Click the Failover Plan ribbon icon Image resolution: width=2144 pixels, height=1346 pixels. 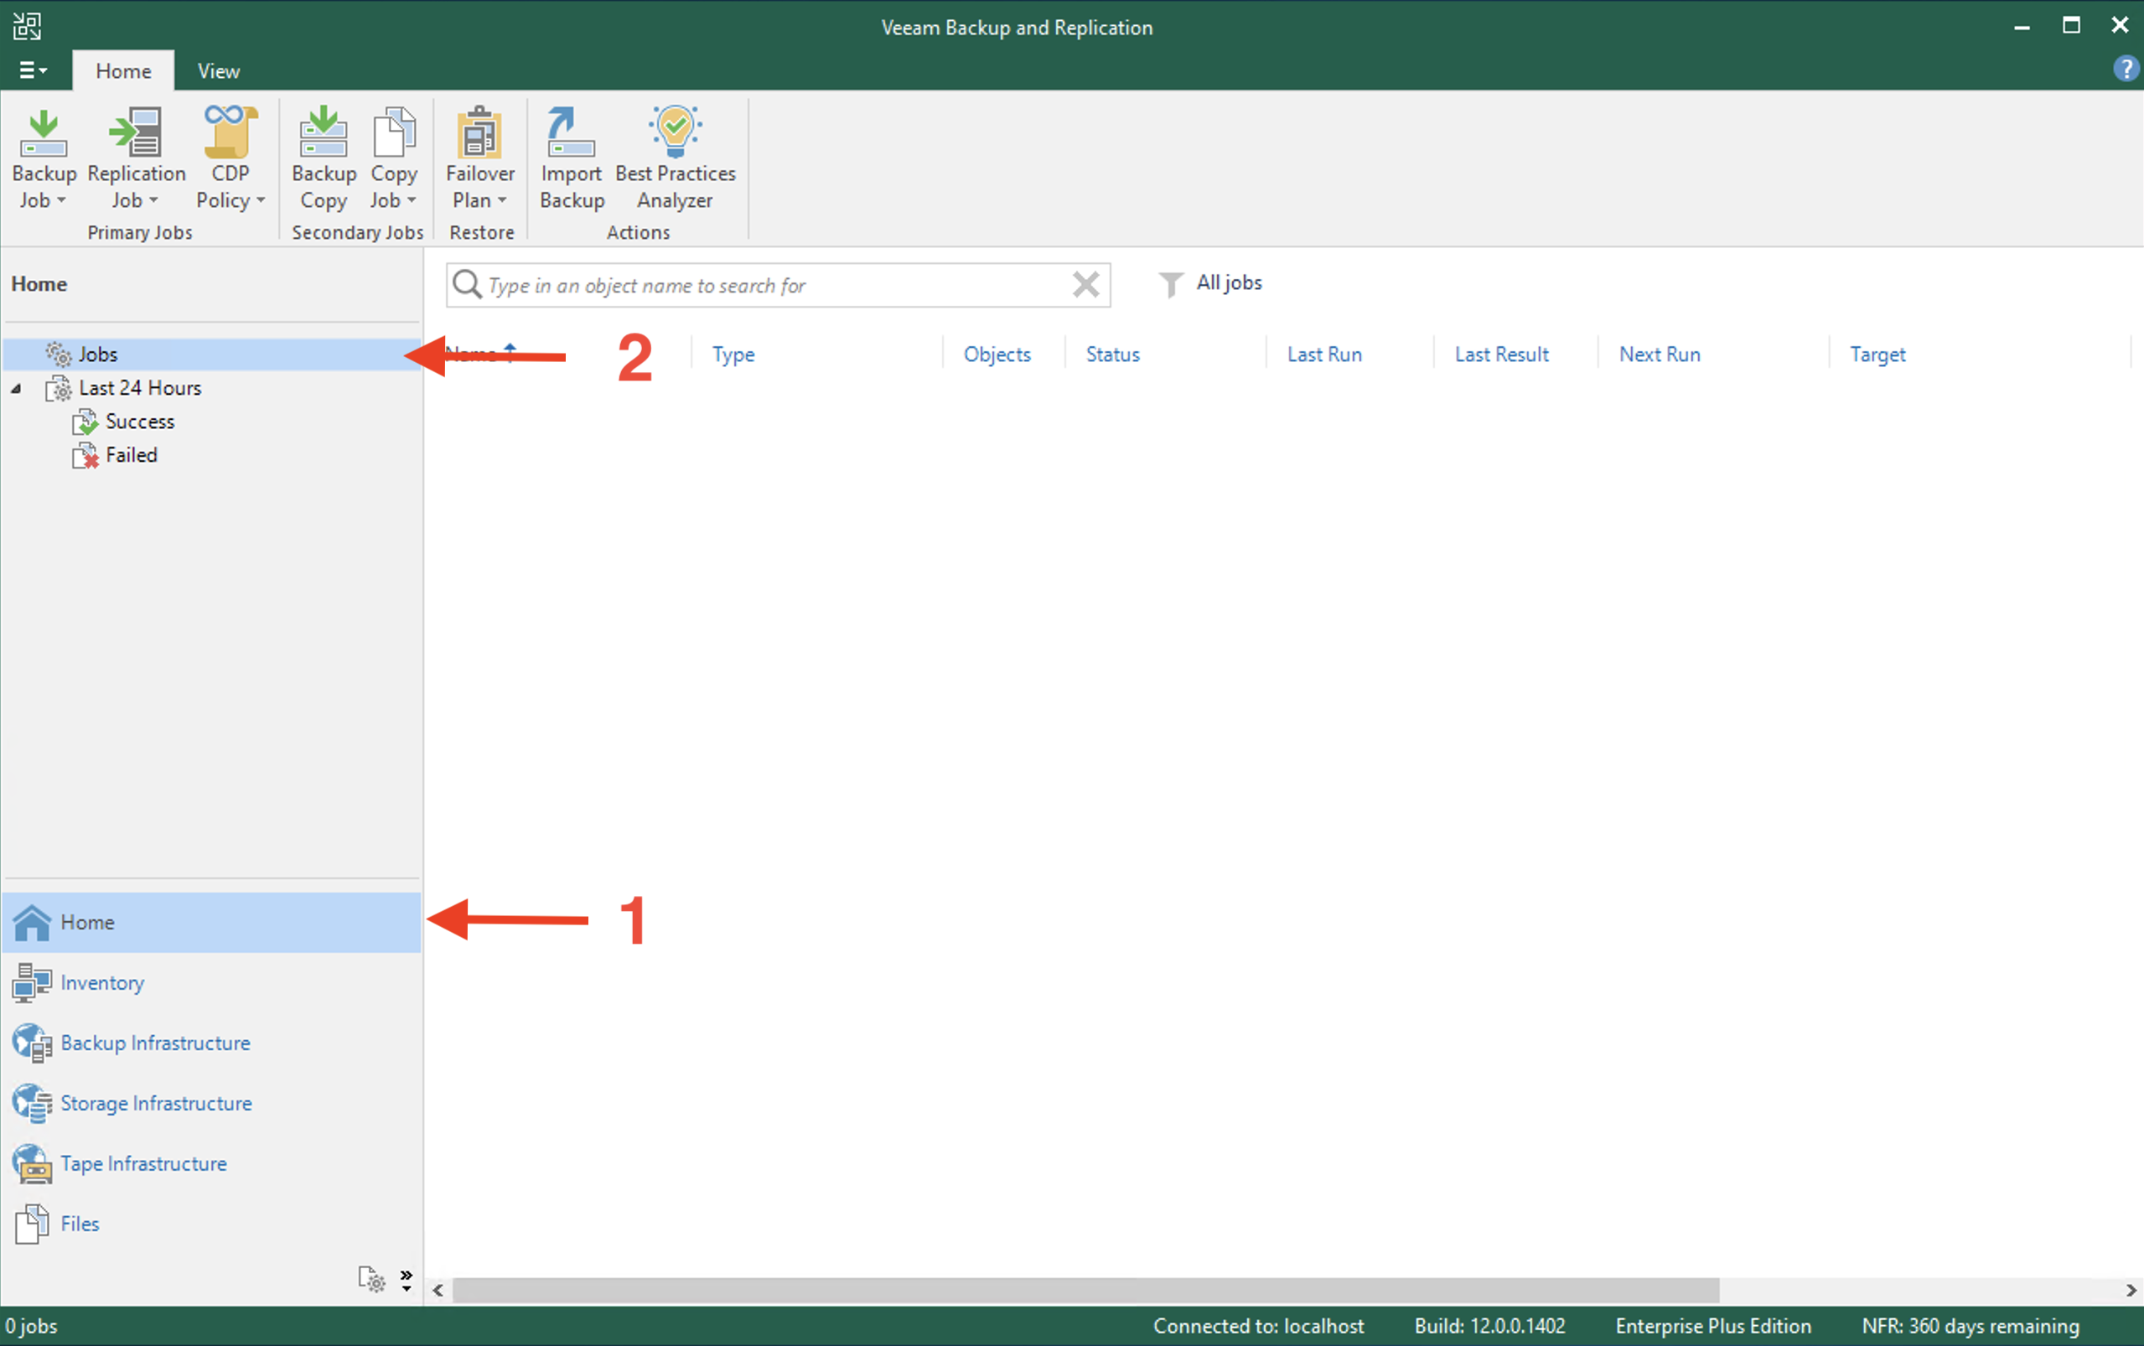(x=479, y=132)
